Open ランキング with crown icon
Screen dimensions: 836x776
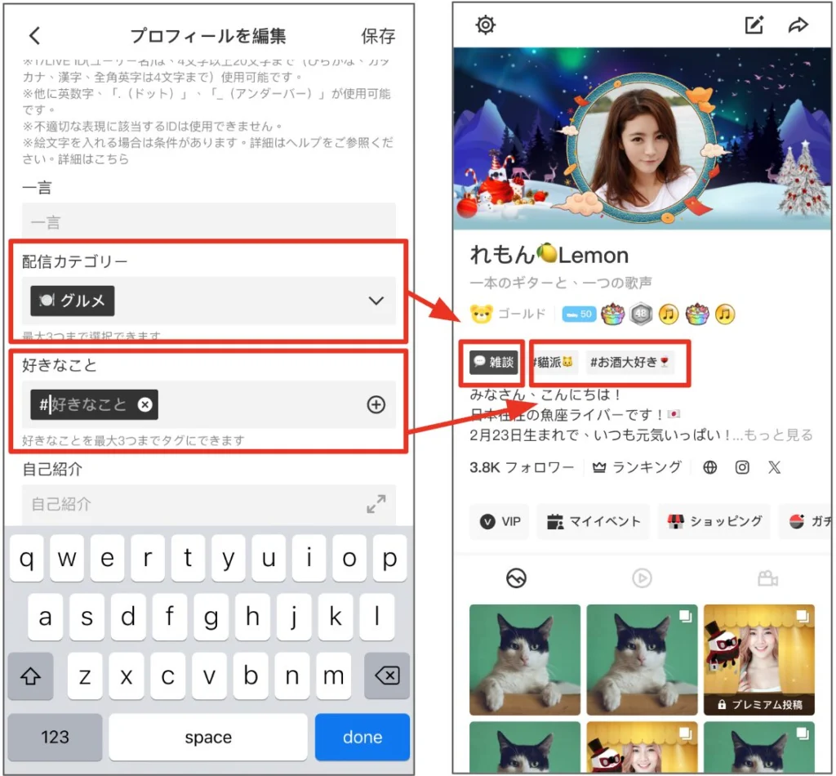coord(637,468)
